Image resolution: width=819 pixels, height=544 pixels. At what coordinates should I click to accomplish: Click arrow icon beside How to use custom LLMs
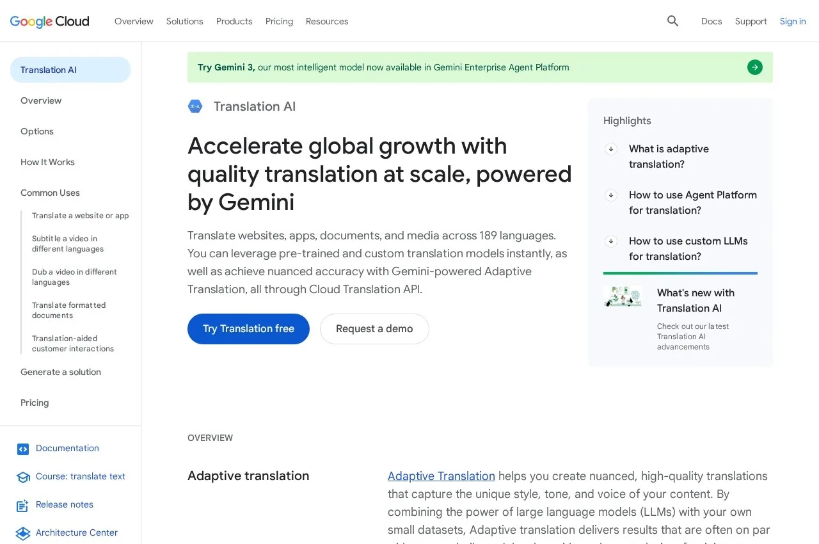pyautogui.click(x=611, y=241)
